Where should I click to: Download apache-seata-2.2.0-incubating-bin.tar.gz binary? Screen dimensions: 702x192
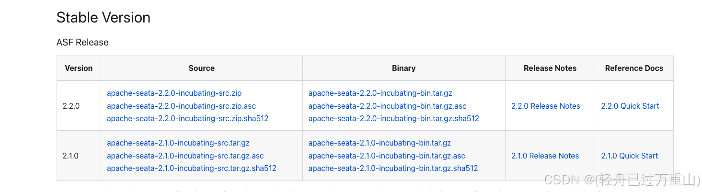pyautogui.click(x=380, y=93)
